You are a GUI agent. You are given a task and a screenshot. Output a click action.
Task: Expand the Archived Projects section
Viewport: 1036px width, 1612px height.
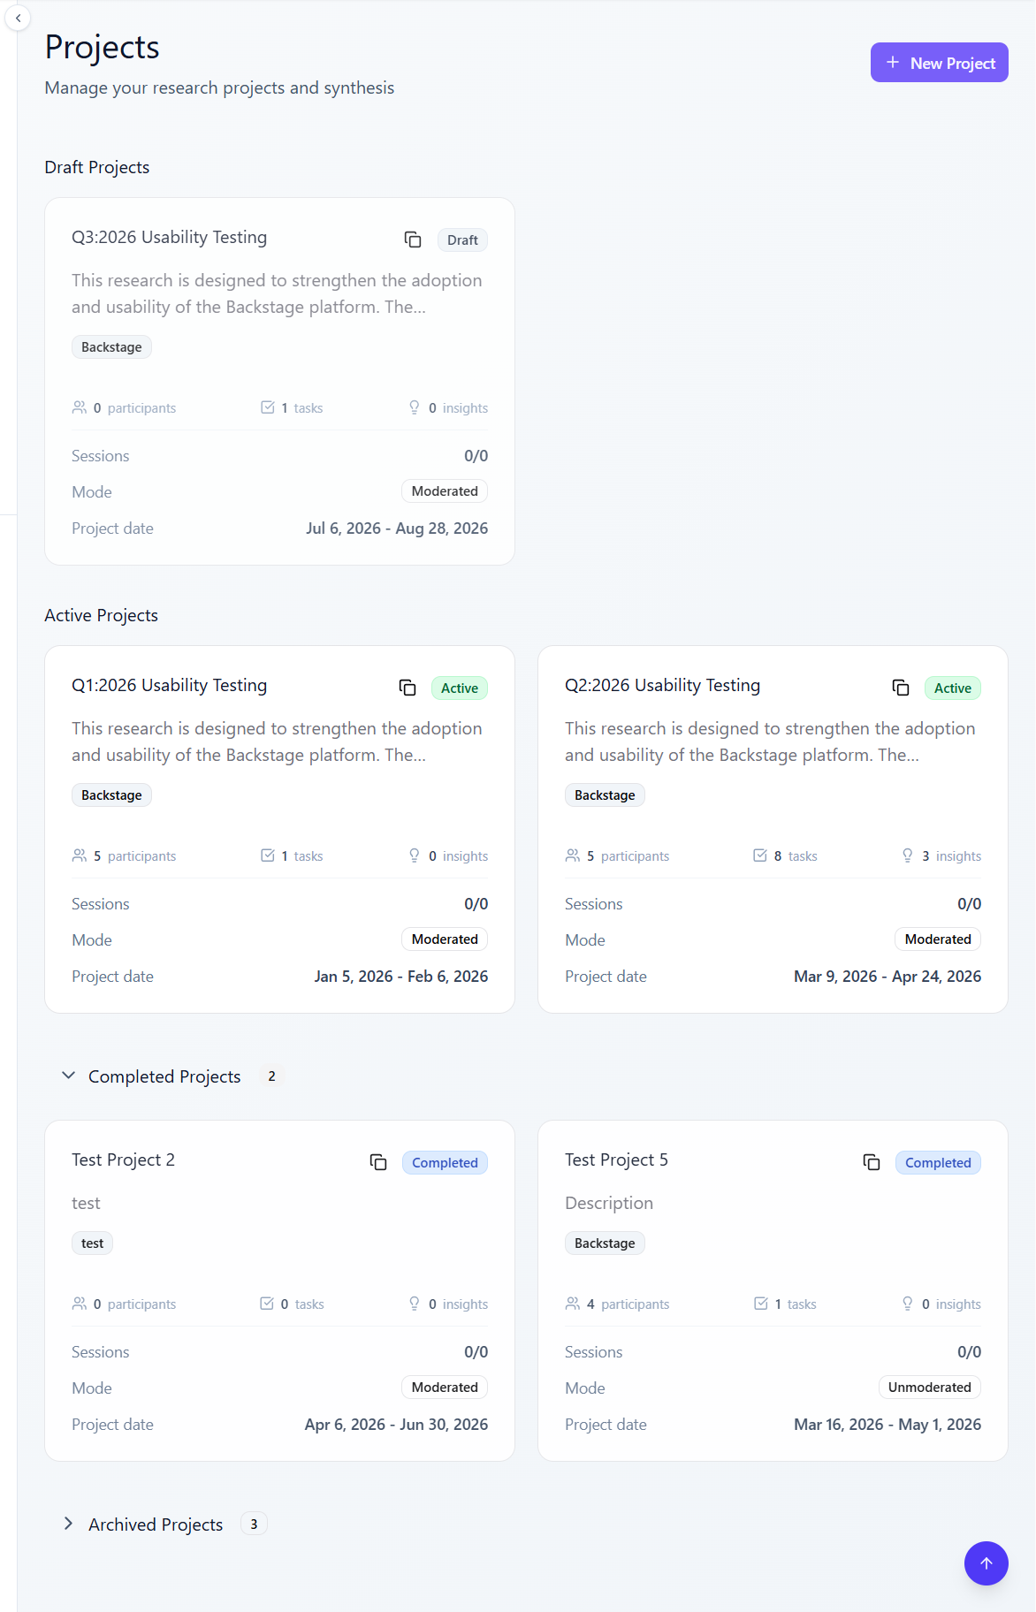(x=69, y=1524)
